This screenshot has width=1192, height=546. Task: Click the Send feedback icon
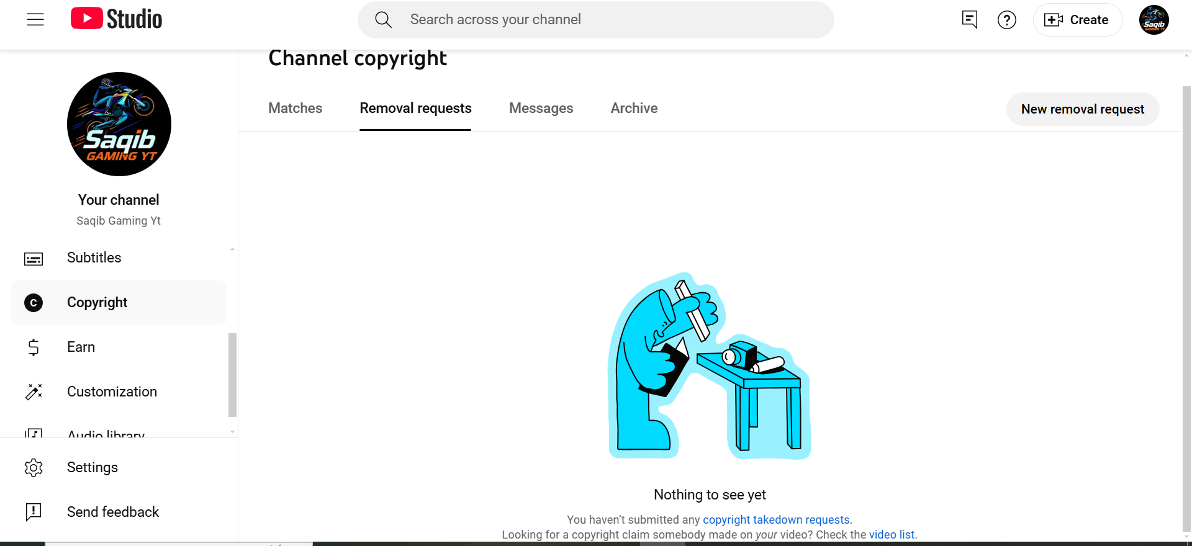(x=34, y=512)
